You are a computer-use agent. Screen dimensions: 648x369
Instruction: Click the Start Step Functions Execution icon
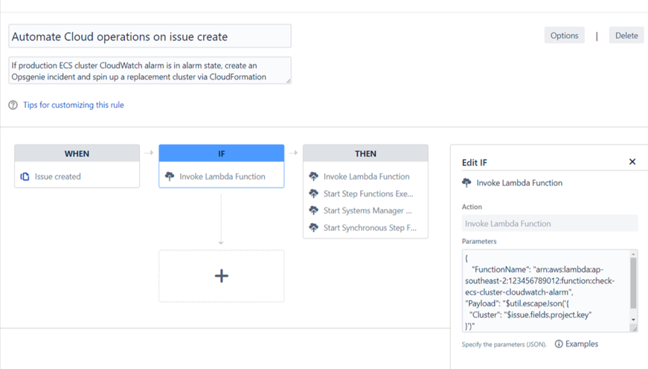[314, 194]
